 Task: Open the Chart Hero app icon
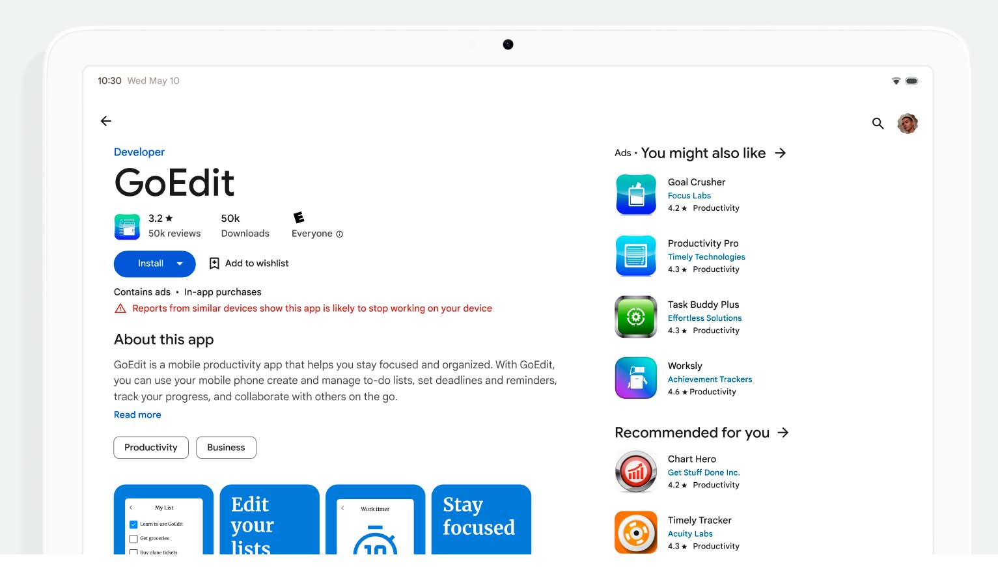coord(635,472)
